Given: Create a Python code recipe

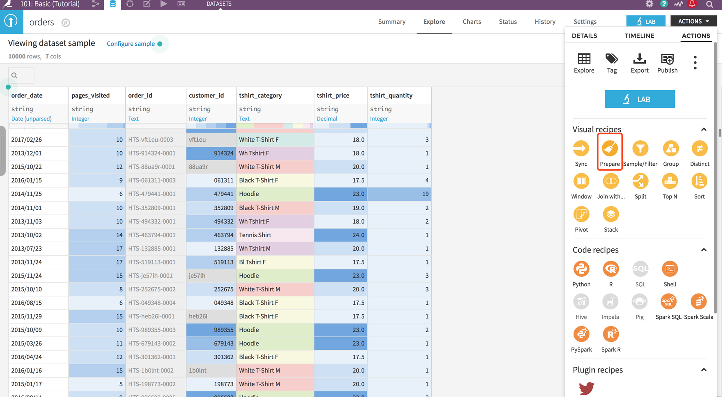Looking at the screenshot, I should tap(581, 269).
